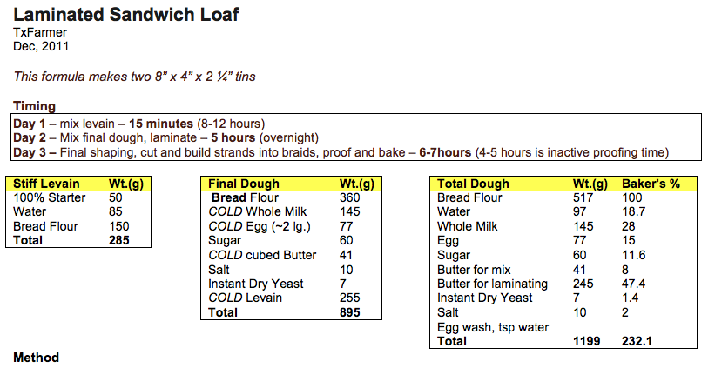This screenshot has height=368, width=715.
Task: Click the Timing section heading
Action: pos(35,106)
